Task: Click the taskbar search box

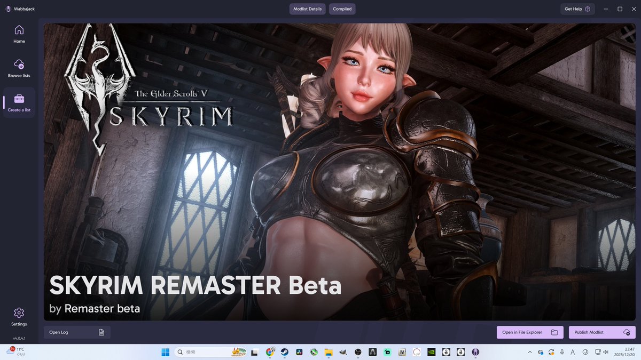Action: tap(210, 352)
